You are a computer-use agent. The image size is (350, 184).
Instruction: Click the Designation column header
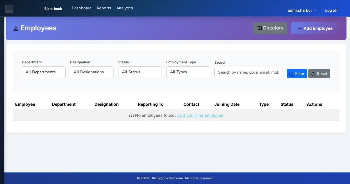click(x=106, y=104)
